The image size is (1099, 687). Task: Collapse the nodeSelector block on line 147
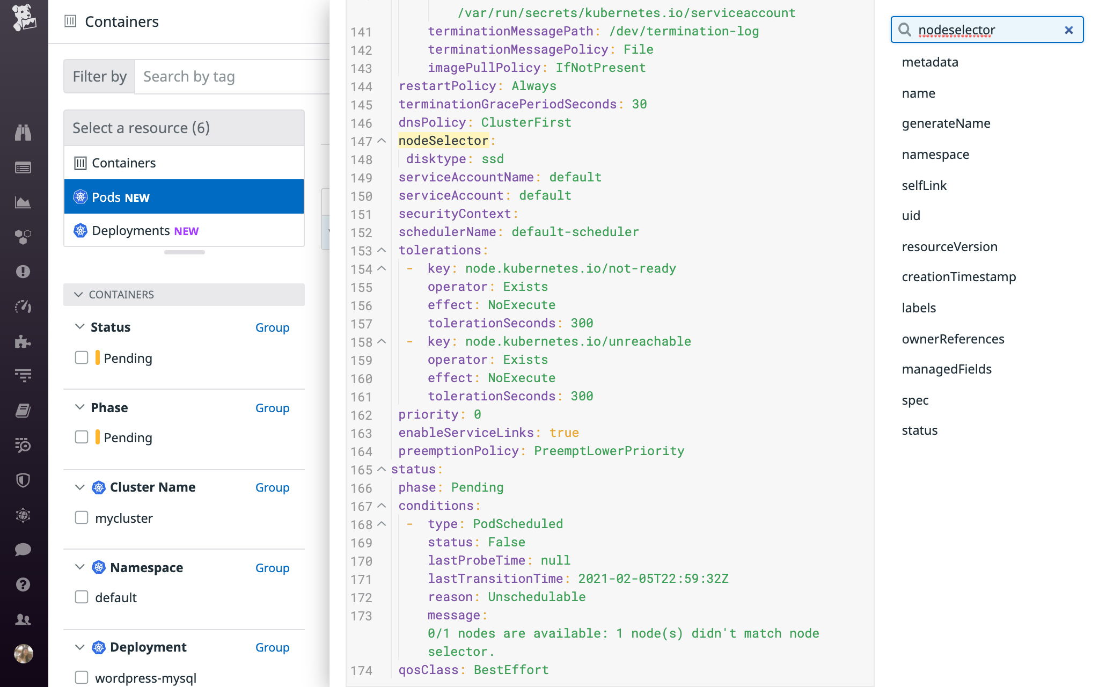[x=381, y=141]
